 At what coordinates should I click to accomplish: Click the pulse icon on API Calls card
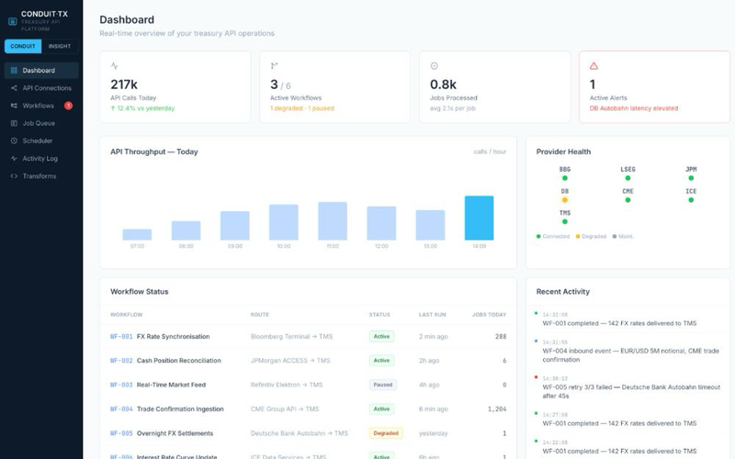114,65
